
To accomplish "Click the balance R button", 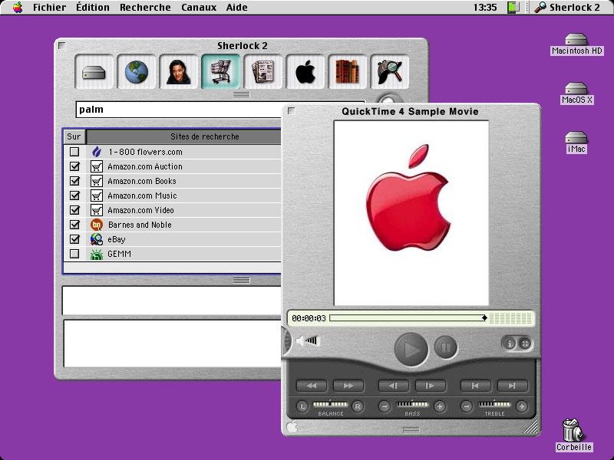I will pos(358,406).
